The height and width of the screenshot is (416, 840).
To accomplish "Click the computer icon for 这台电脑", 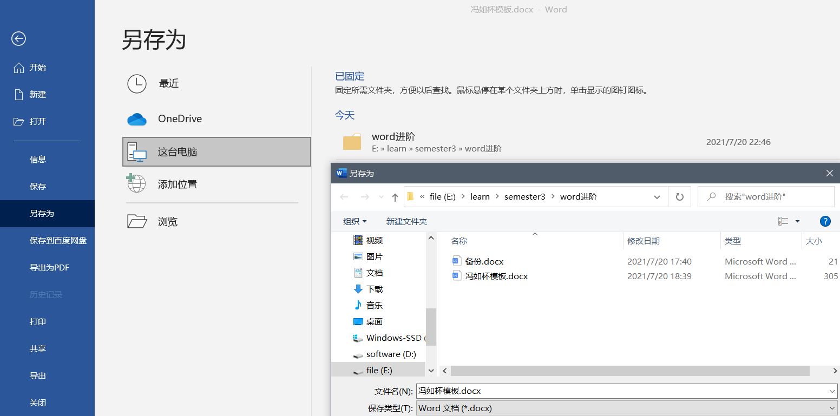I will click(137, 152).
